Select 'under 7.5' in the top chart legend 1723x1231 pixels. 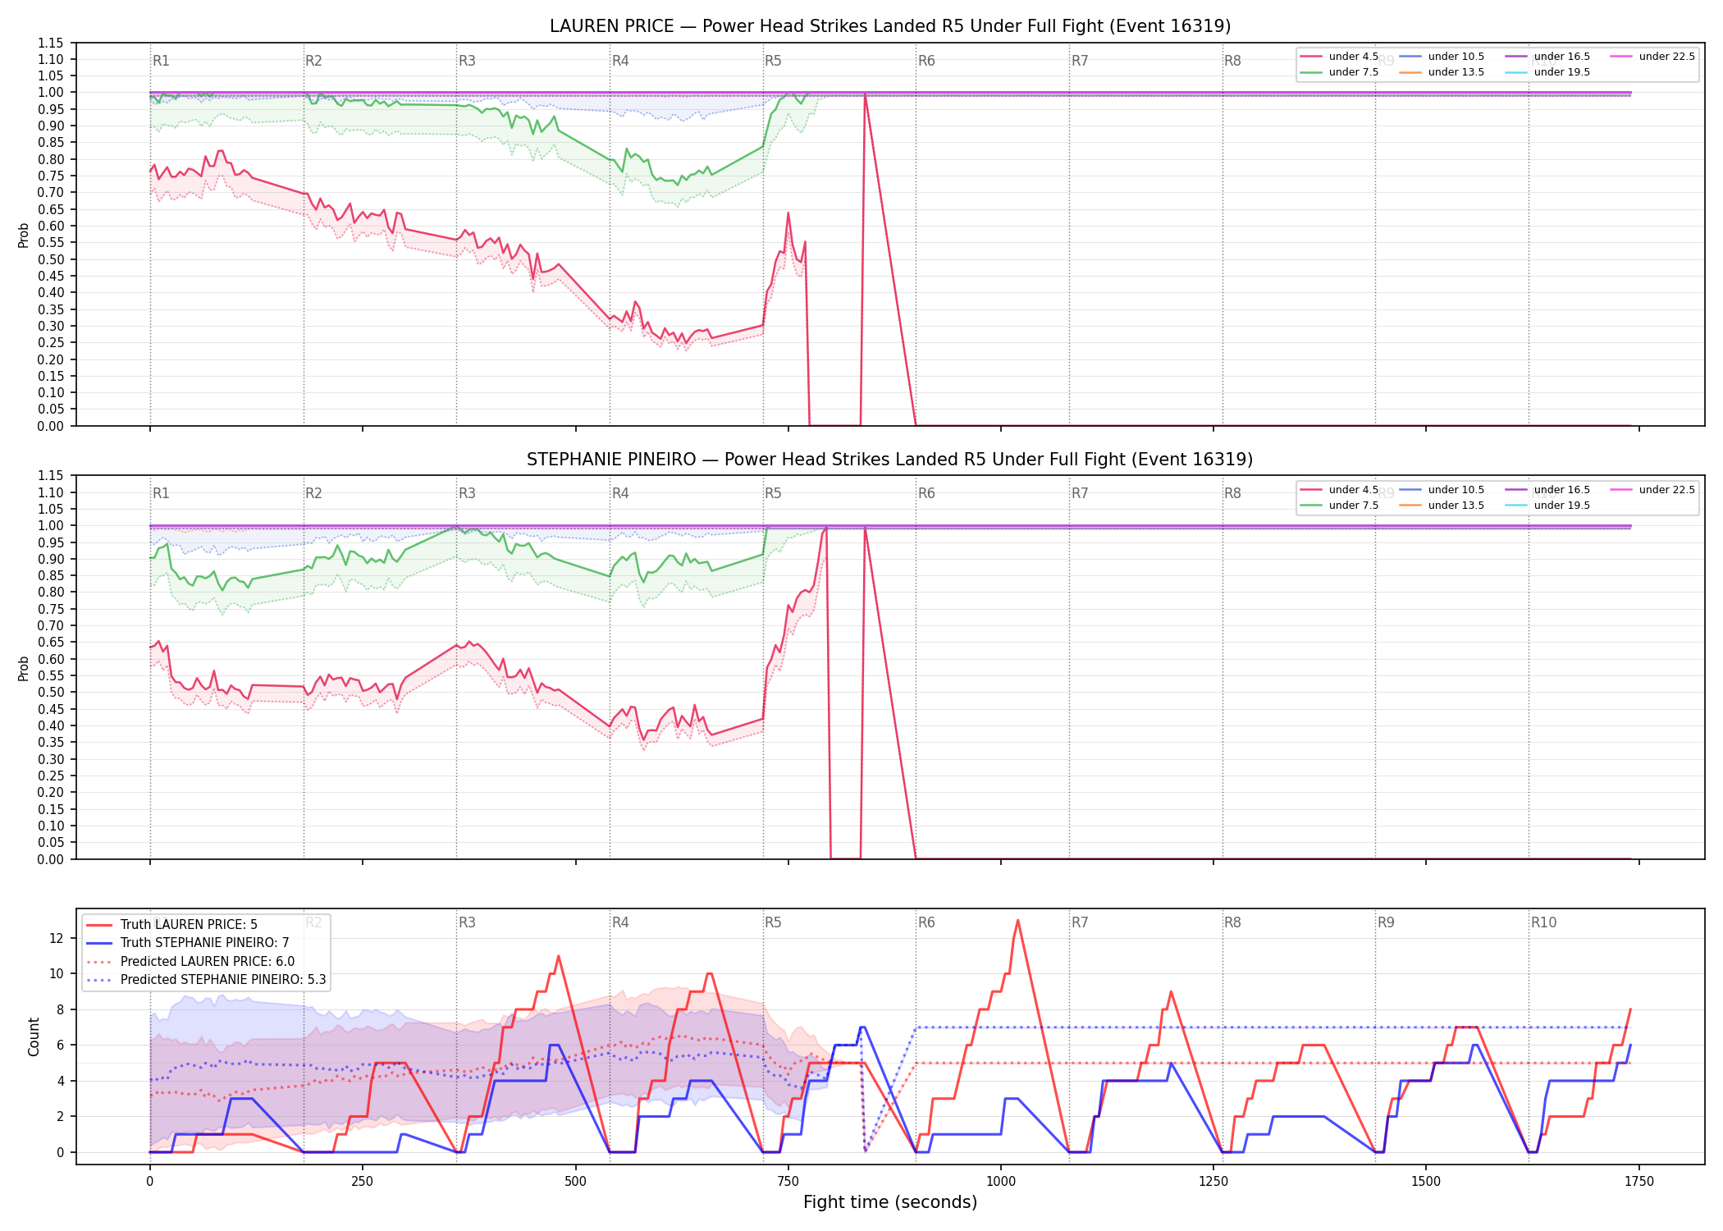pos(1339,72)
